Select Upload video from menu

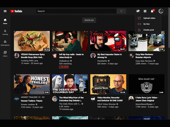pyautogui.click(x=149, y=18)
